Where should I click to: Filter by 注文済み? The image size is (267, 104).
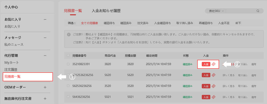pos(143,23)
